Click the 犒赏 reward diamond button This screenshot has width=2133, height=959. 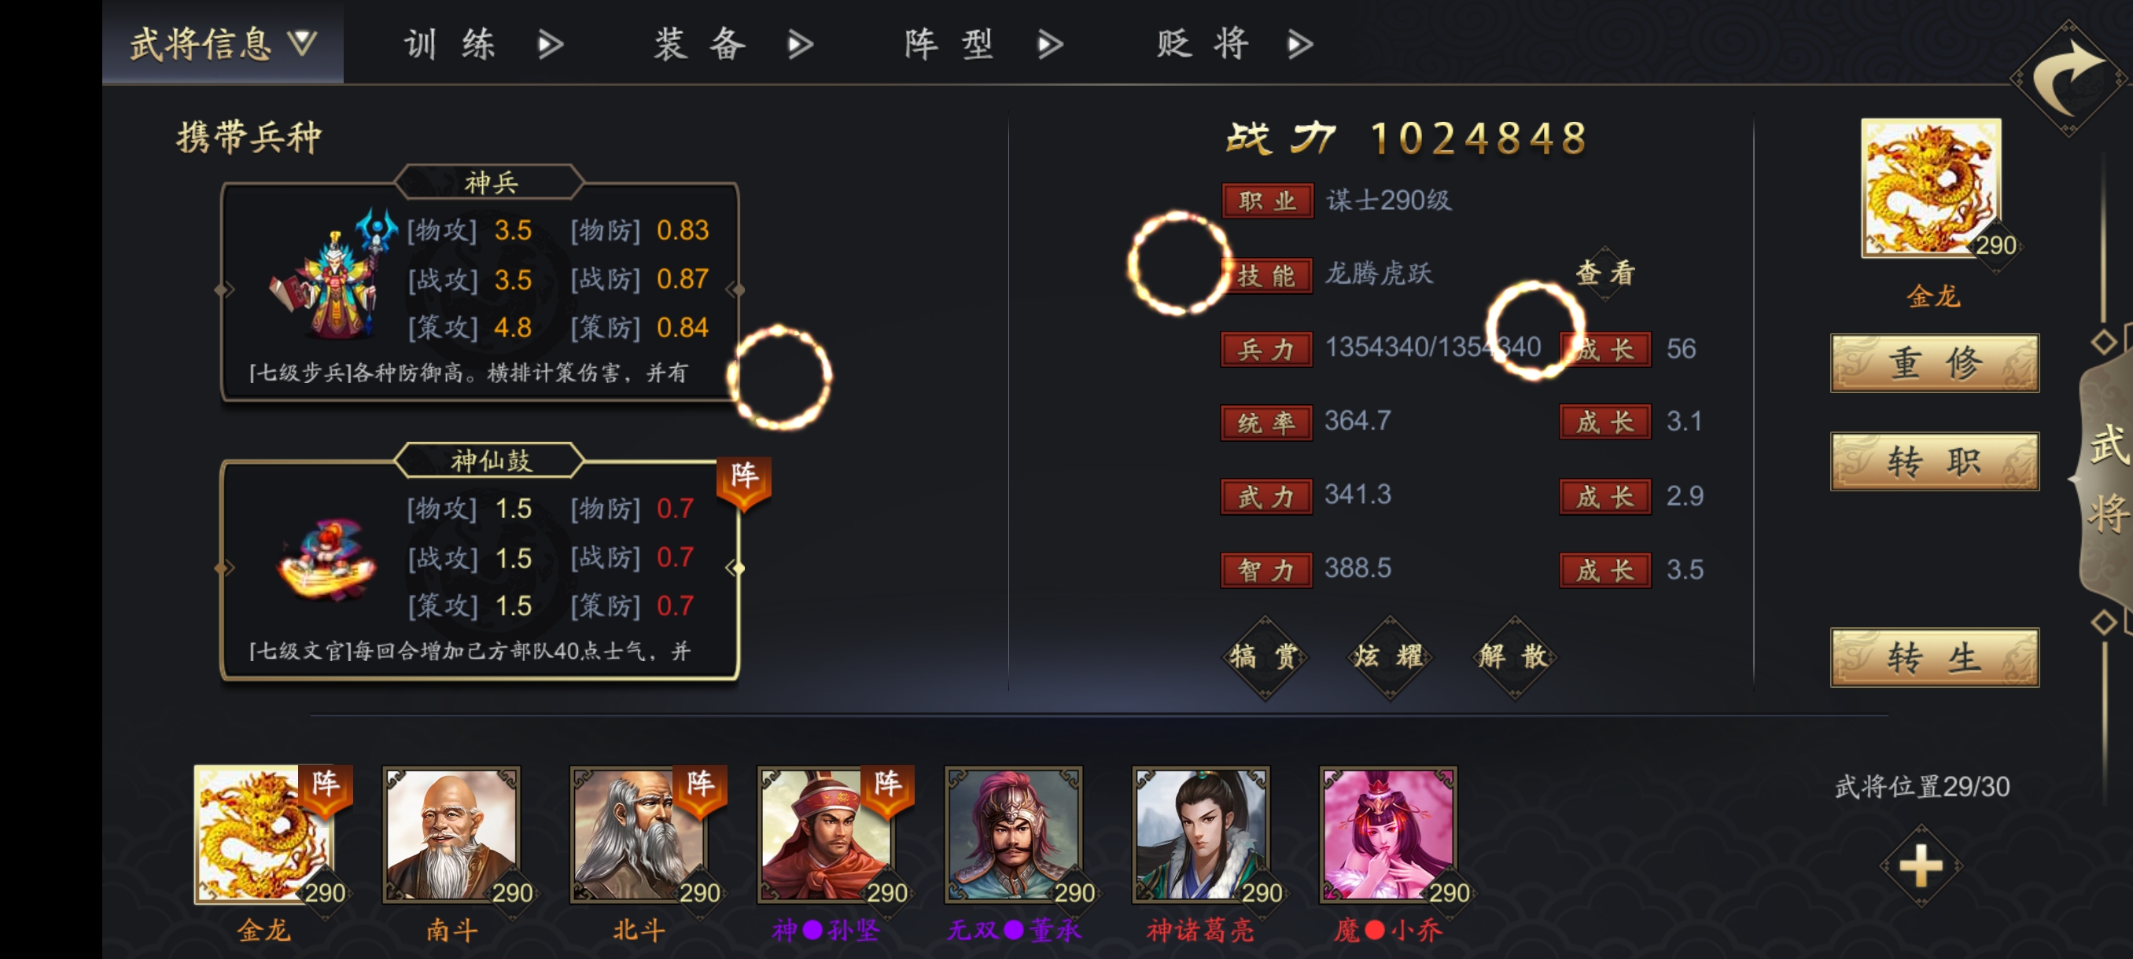tap(1265, 657)
